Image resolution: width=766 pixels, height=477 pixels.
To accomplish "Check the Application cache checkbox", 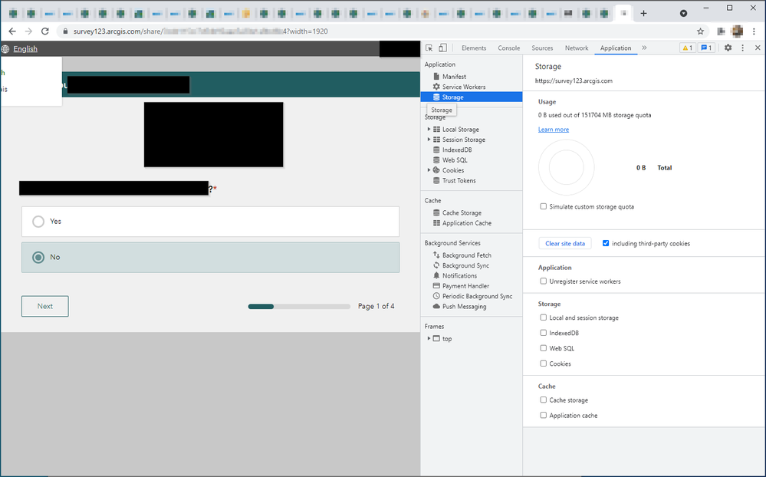I will [543, 415].
